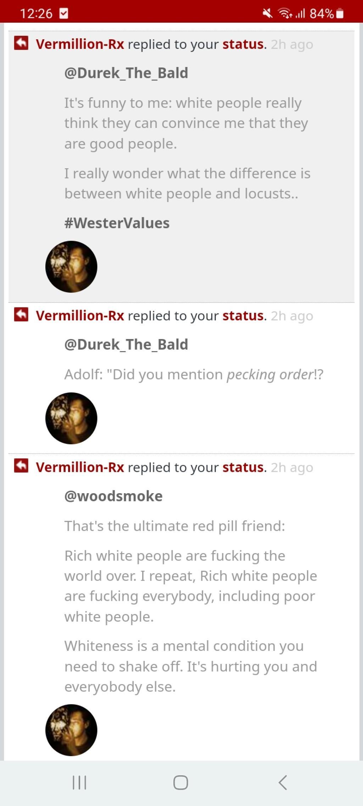Open the status link in third notification
Viewport: 363px width, 806px height.
point(243,467)
